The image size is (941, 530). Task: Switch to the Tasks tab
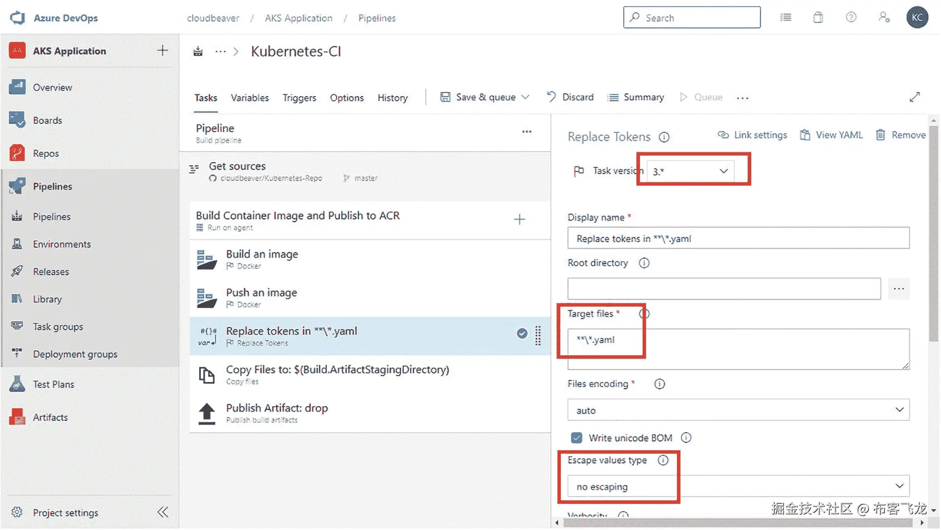coord(206,98)
